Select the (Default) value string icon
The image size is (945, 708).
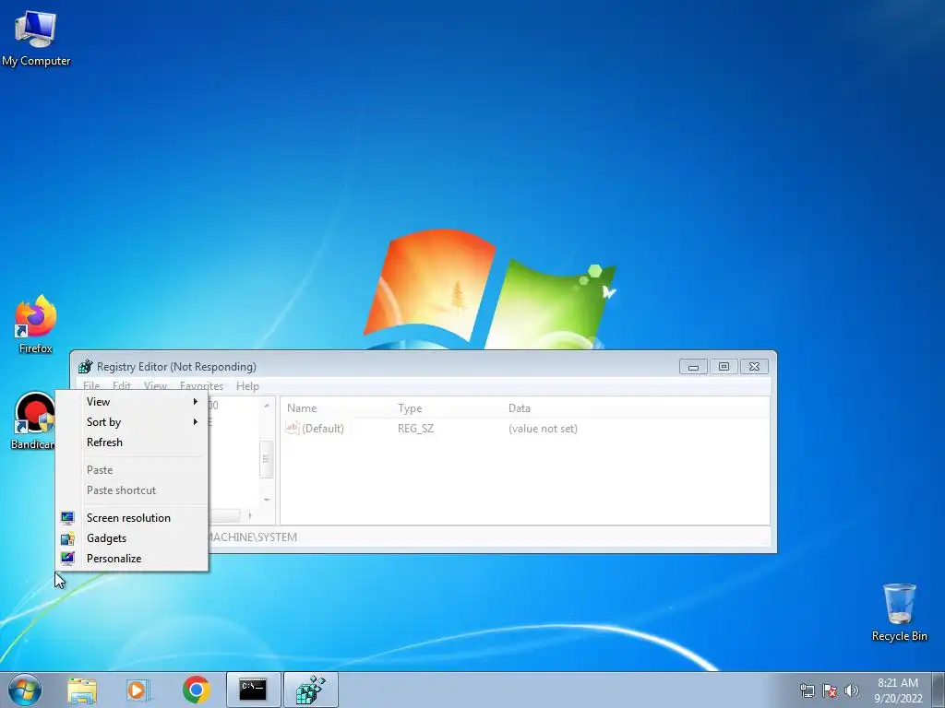click(x=293, y=428)
